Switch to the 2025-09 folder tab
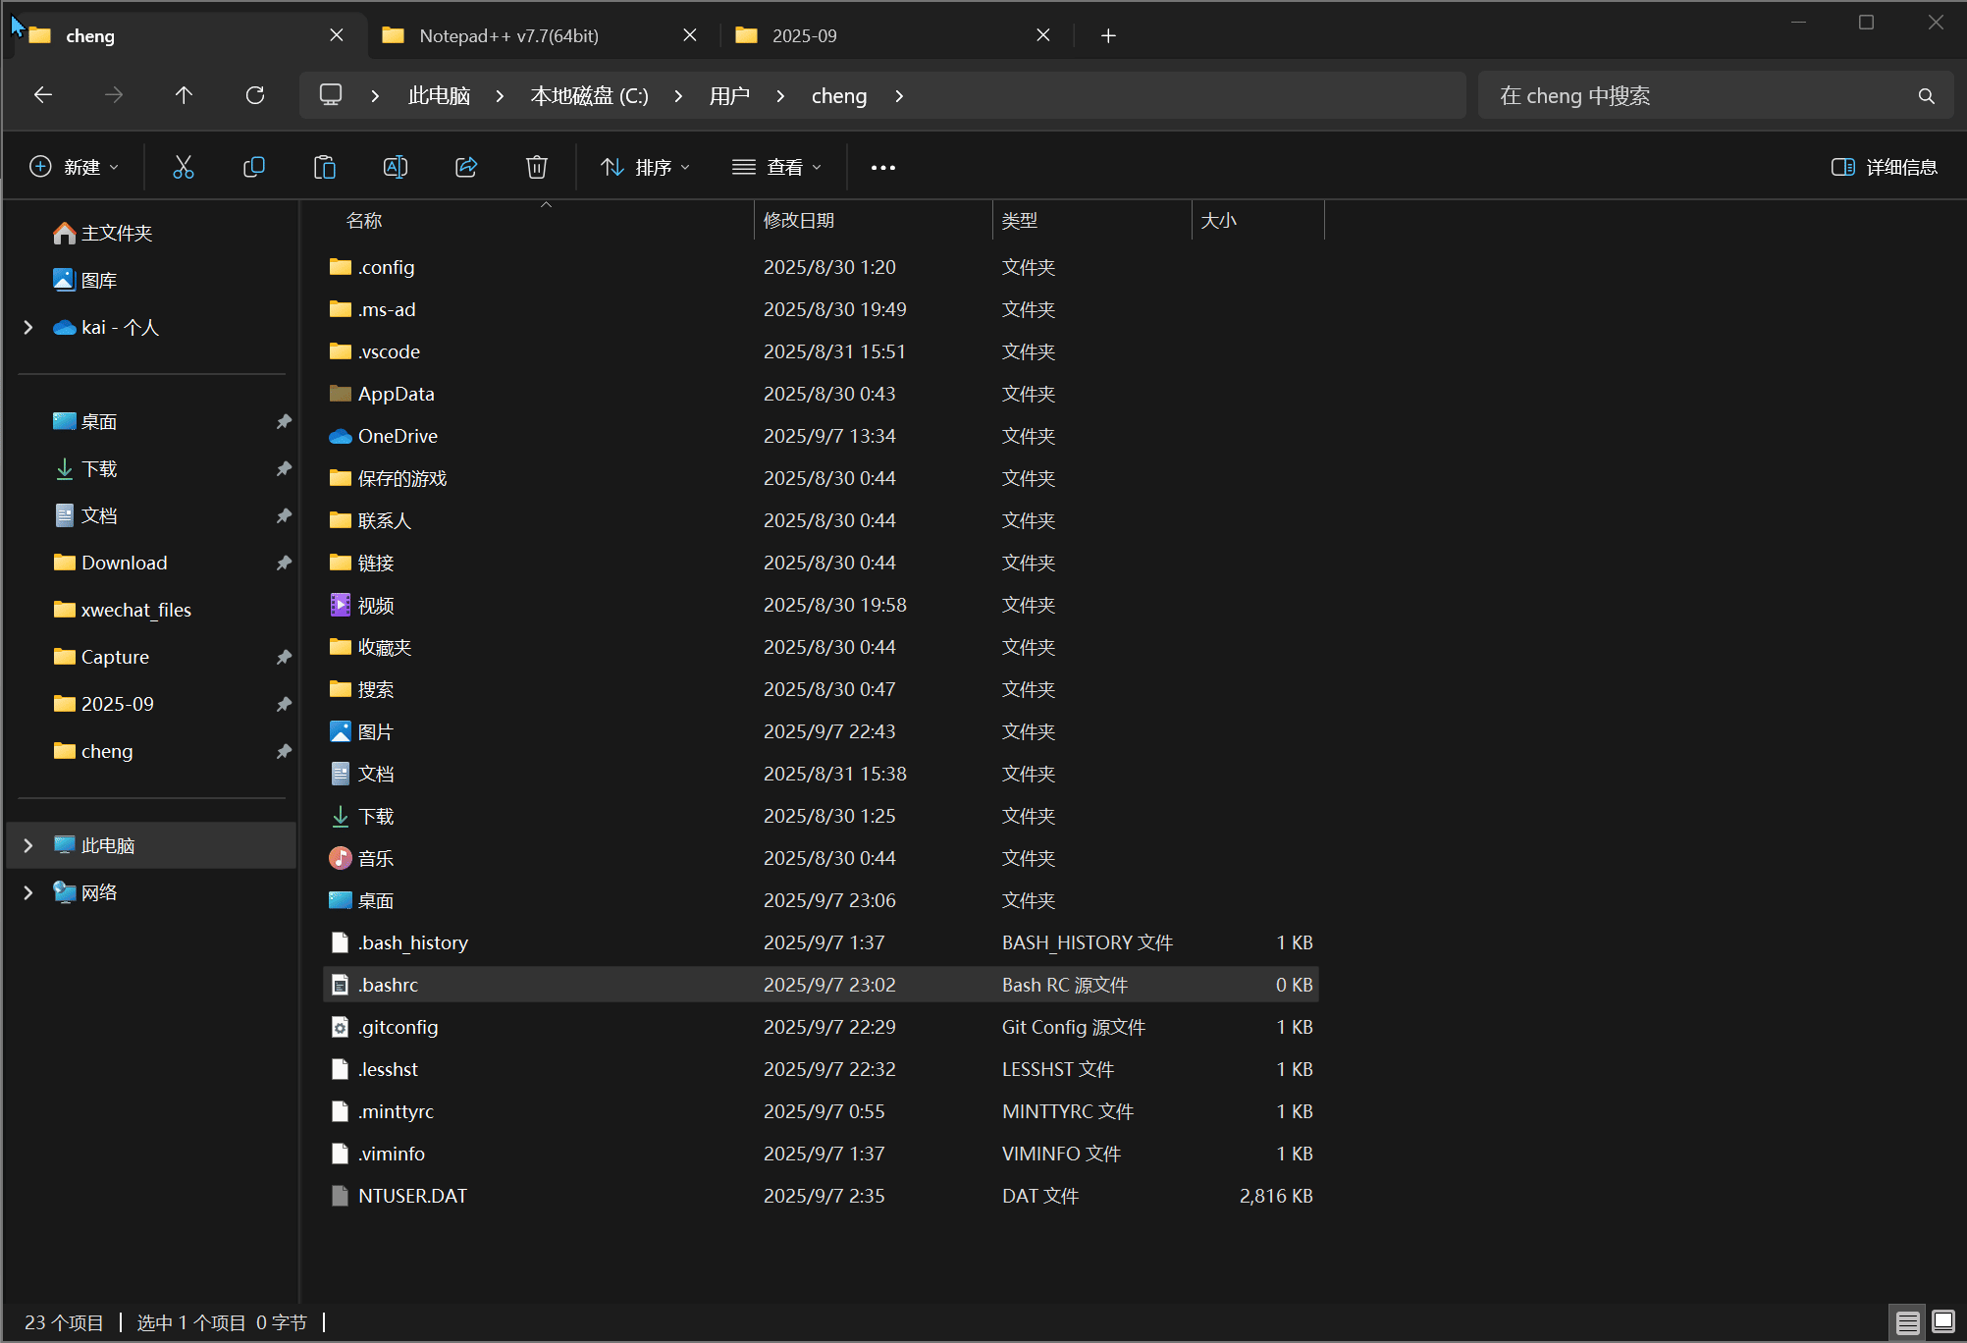Image resolution: width=1967 pixels, height=1343 pixels. 803,34
